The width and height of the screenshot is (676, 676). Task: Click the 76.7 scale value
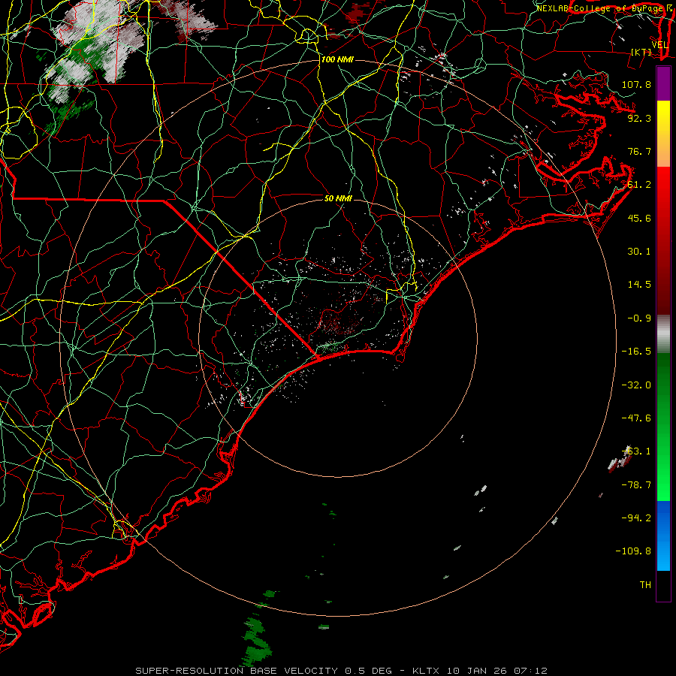tap(639, 151)
